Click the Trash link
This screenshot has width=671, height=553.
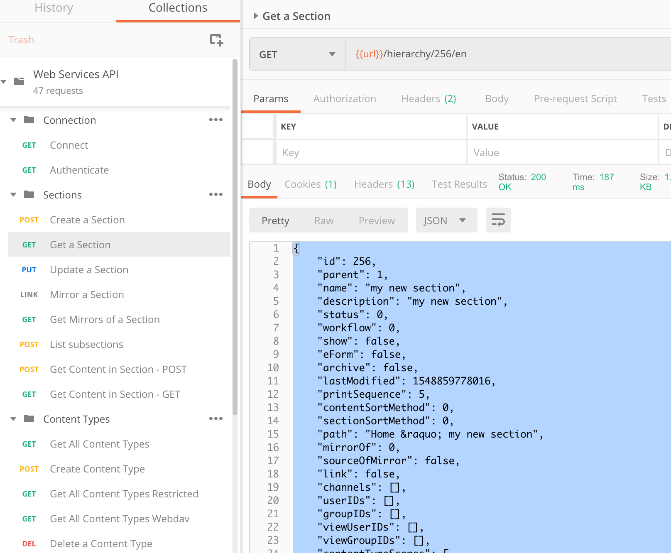pos(21,40)
